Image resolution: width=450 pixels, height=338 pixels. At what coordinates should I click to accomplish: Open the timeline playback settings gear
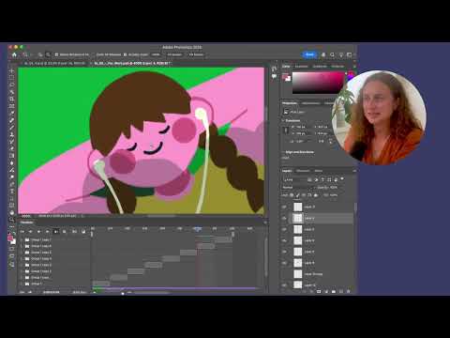click(65, 232)
